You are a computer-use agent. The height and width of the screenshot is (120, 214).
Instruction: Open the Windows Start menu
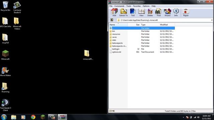point(4,117)
